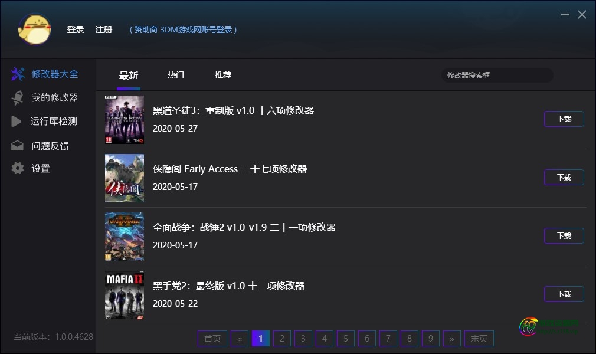The width and height of the screenshot is (596, 354).
Task: Download the 侠隐阁 trainer
Action: (563, 177)
